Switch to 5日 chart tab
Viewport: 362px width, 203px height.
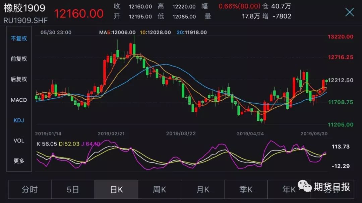click(x=73, y=189)
